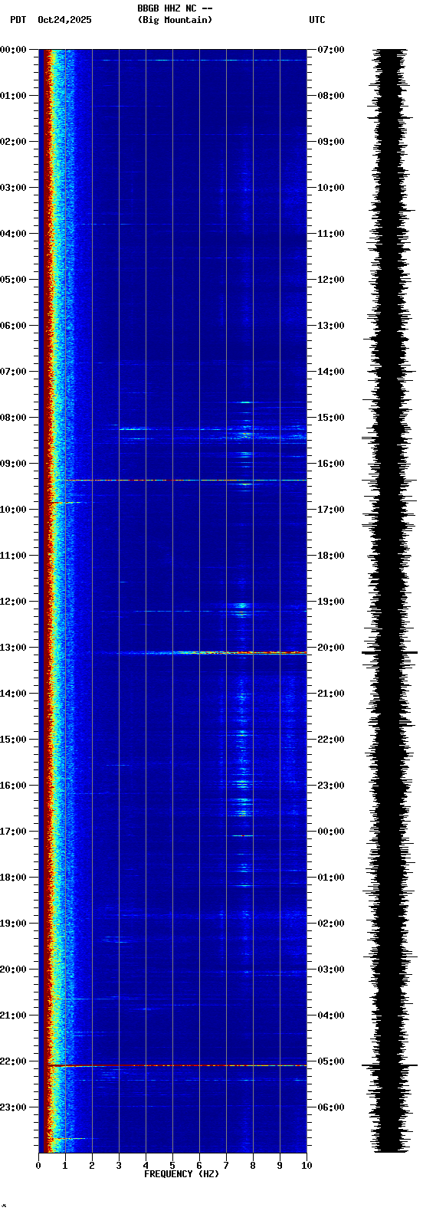The height and width of the screenshot is (1214, 423).
Task: Click the 07:00 label on UTC axis
Action: click(331, 50)
